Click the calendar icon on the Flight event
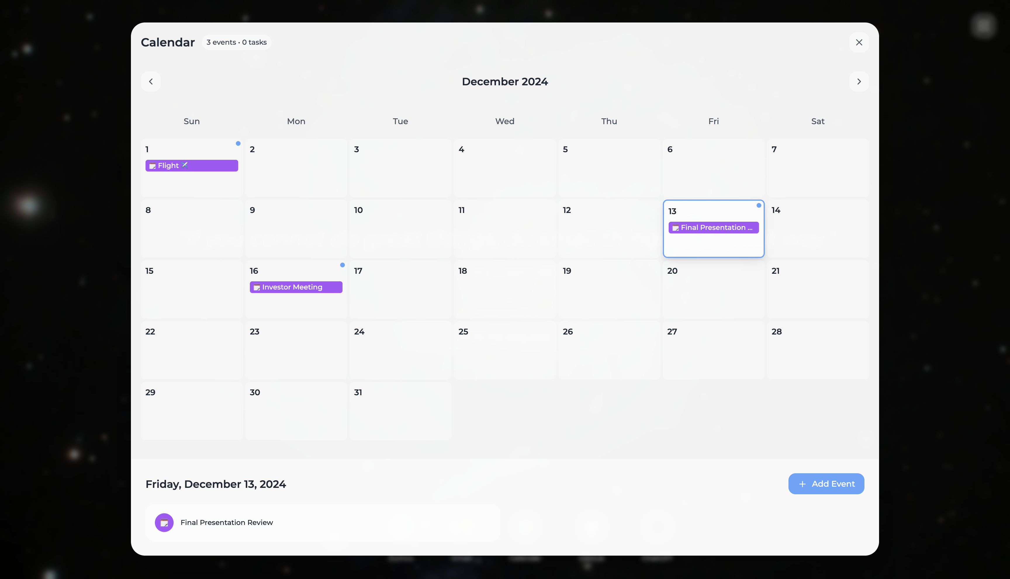 click(x=152, y=166)
